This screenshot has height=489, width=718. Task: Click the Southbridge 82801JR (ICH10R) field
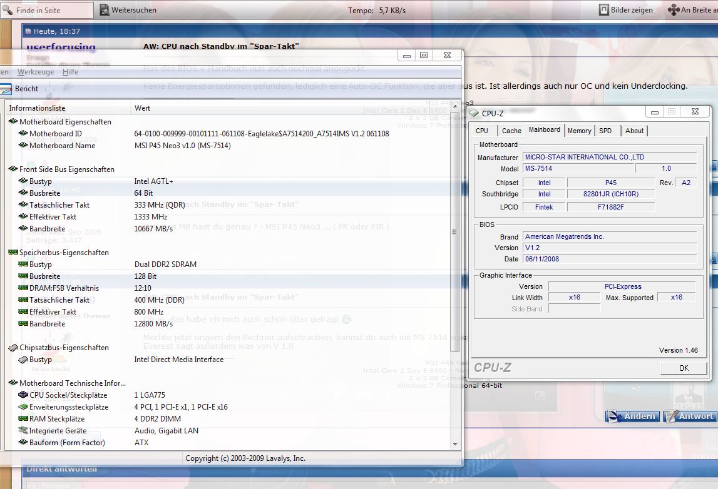(x=611, y=194)
